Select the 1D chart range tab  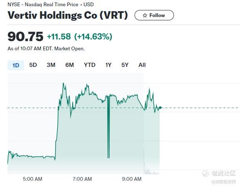click(16, 65)
